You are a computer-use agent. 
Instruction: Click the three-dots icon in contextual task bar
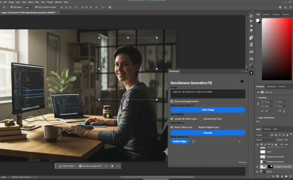tap(118, 166)
